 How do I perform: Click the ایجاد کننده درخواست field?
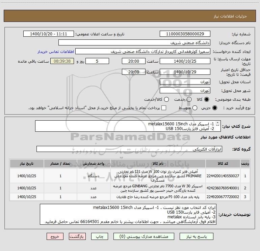(143, 52)
